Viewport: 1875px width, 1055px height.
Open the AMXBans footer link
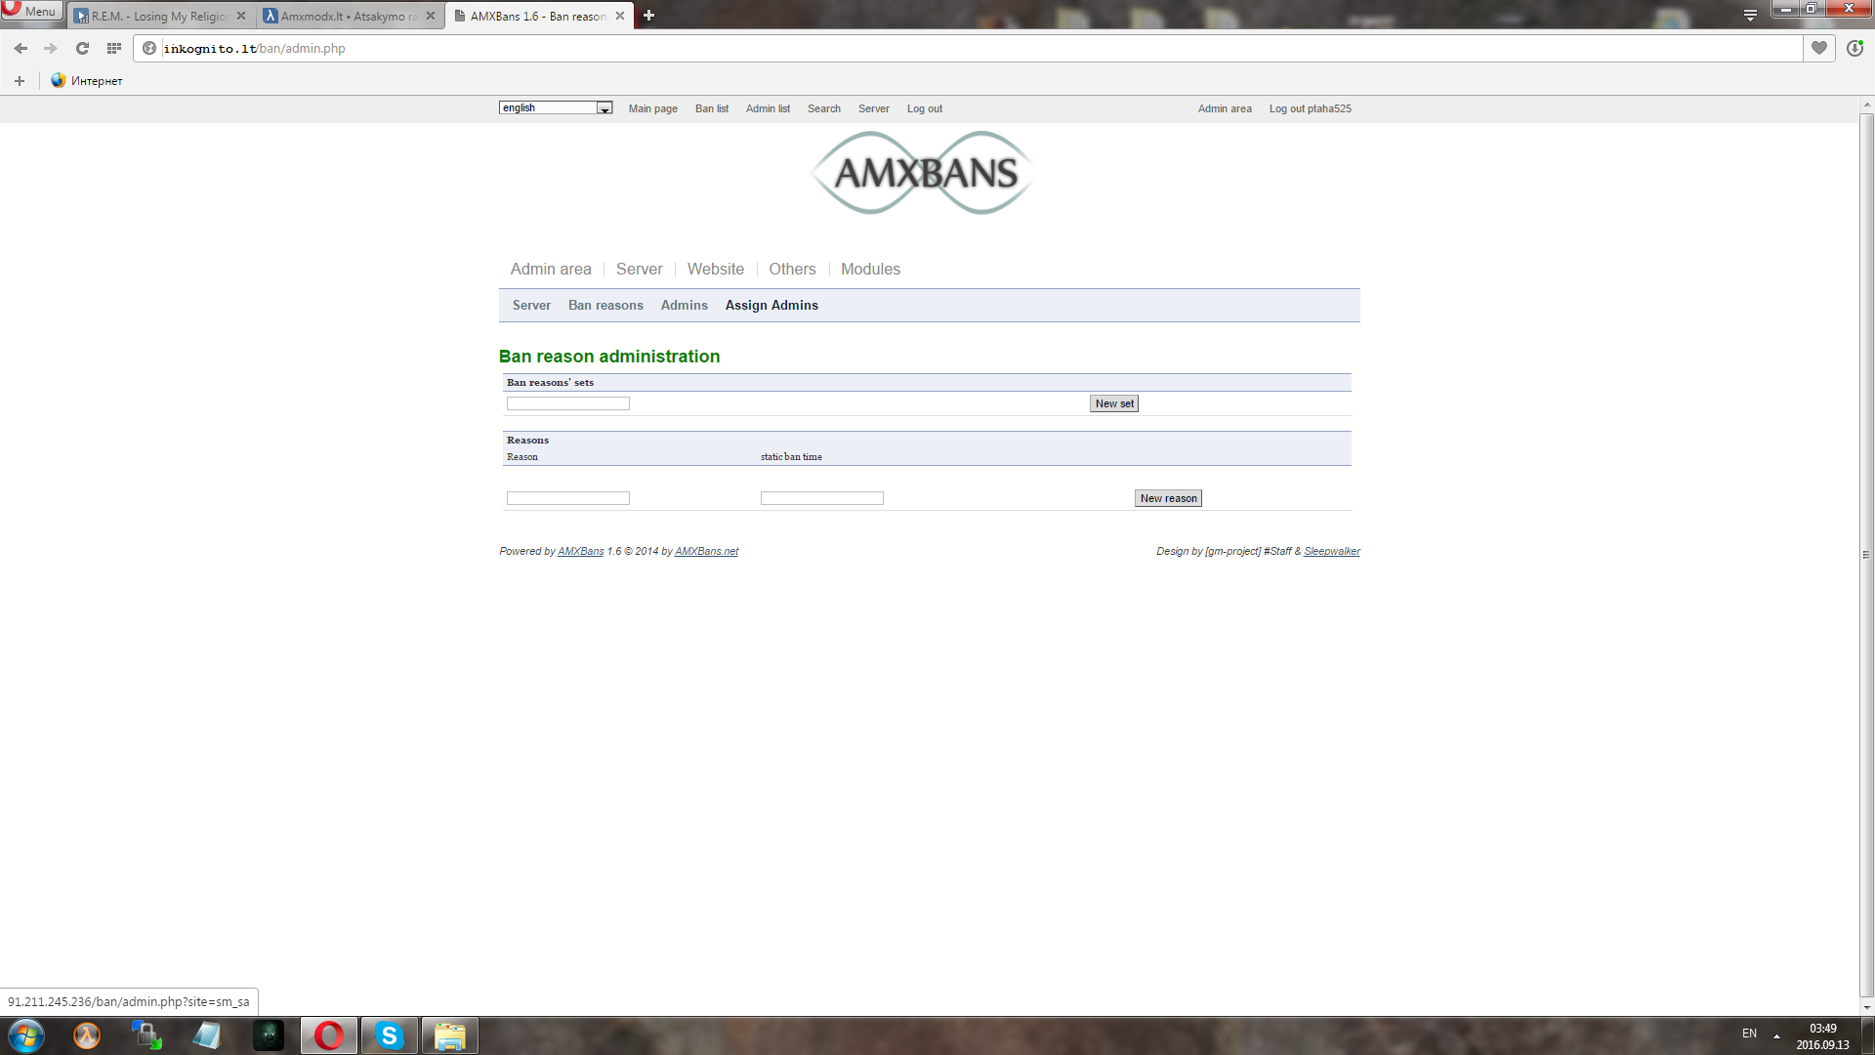[581, 551]
